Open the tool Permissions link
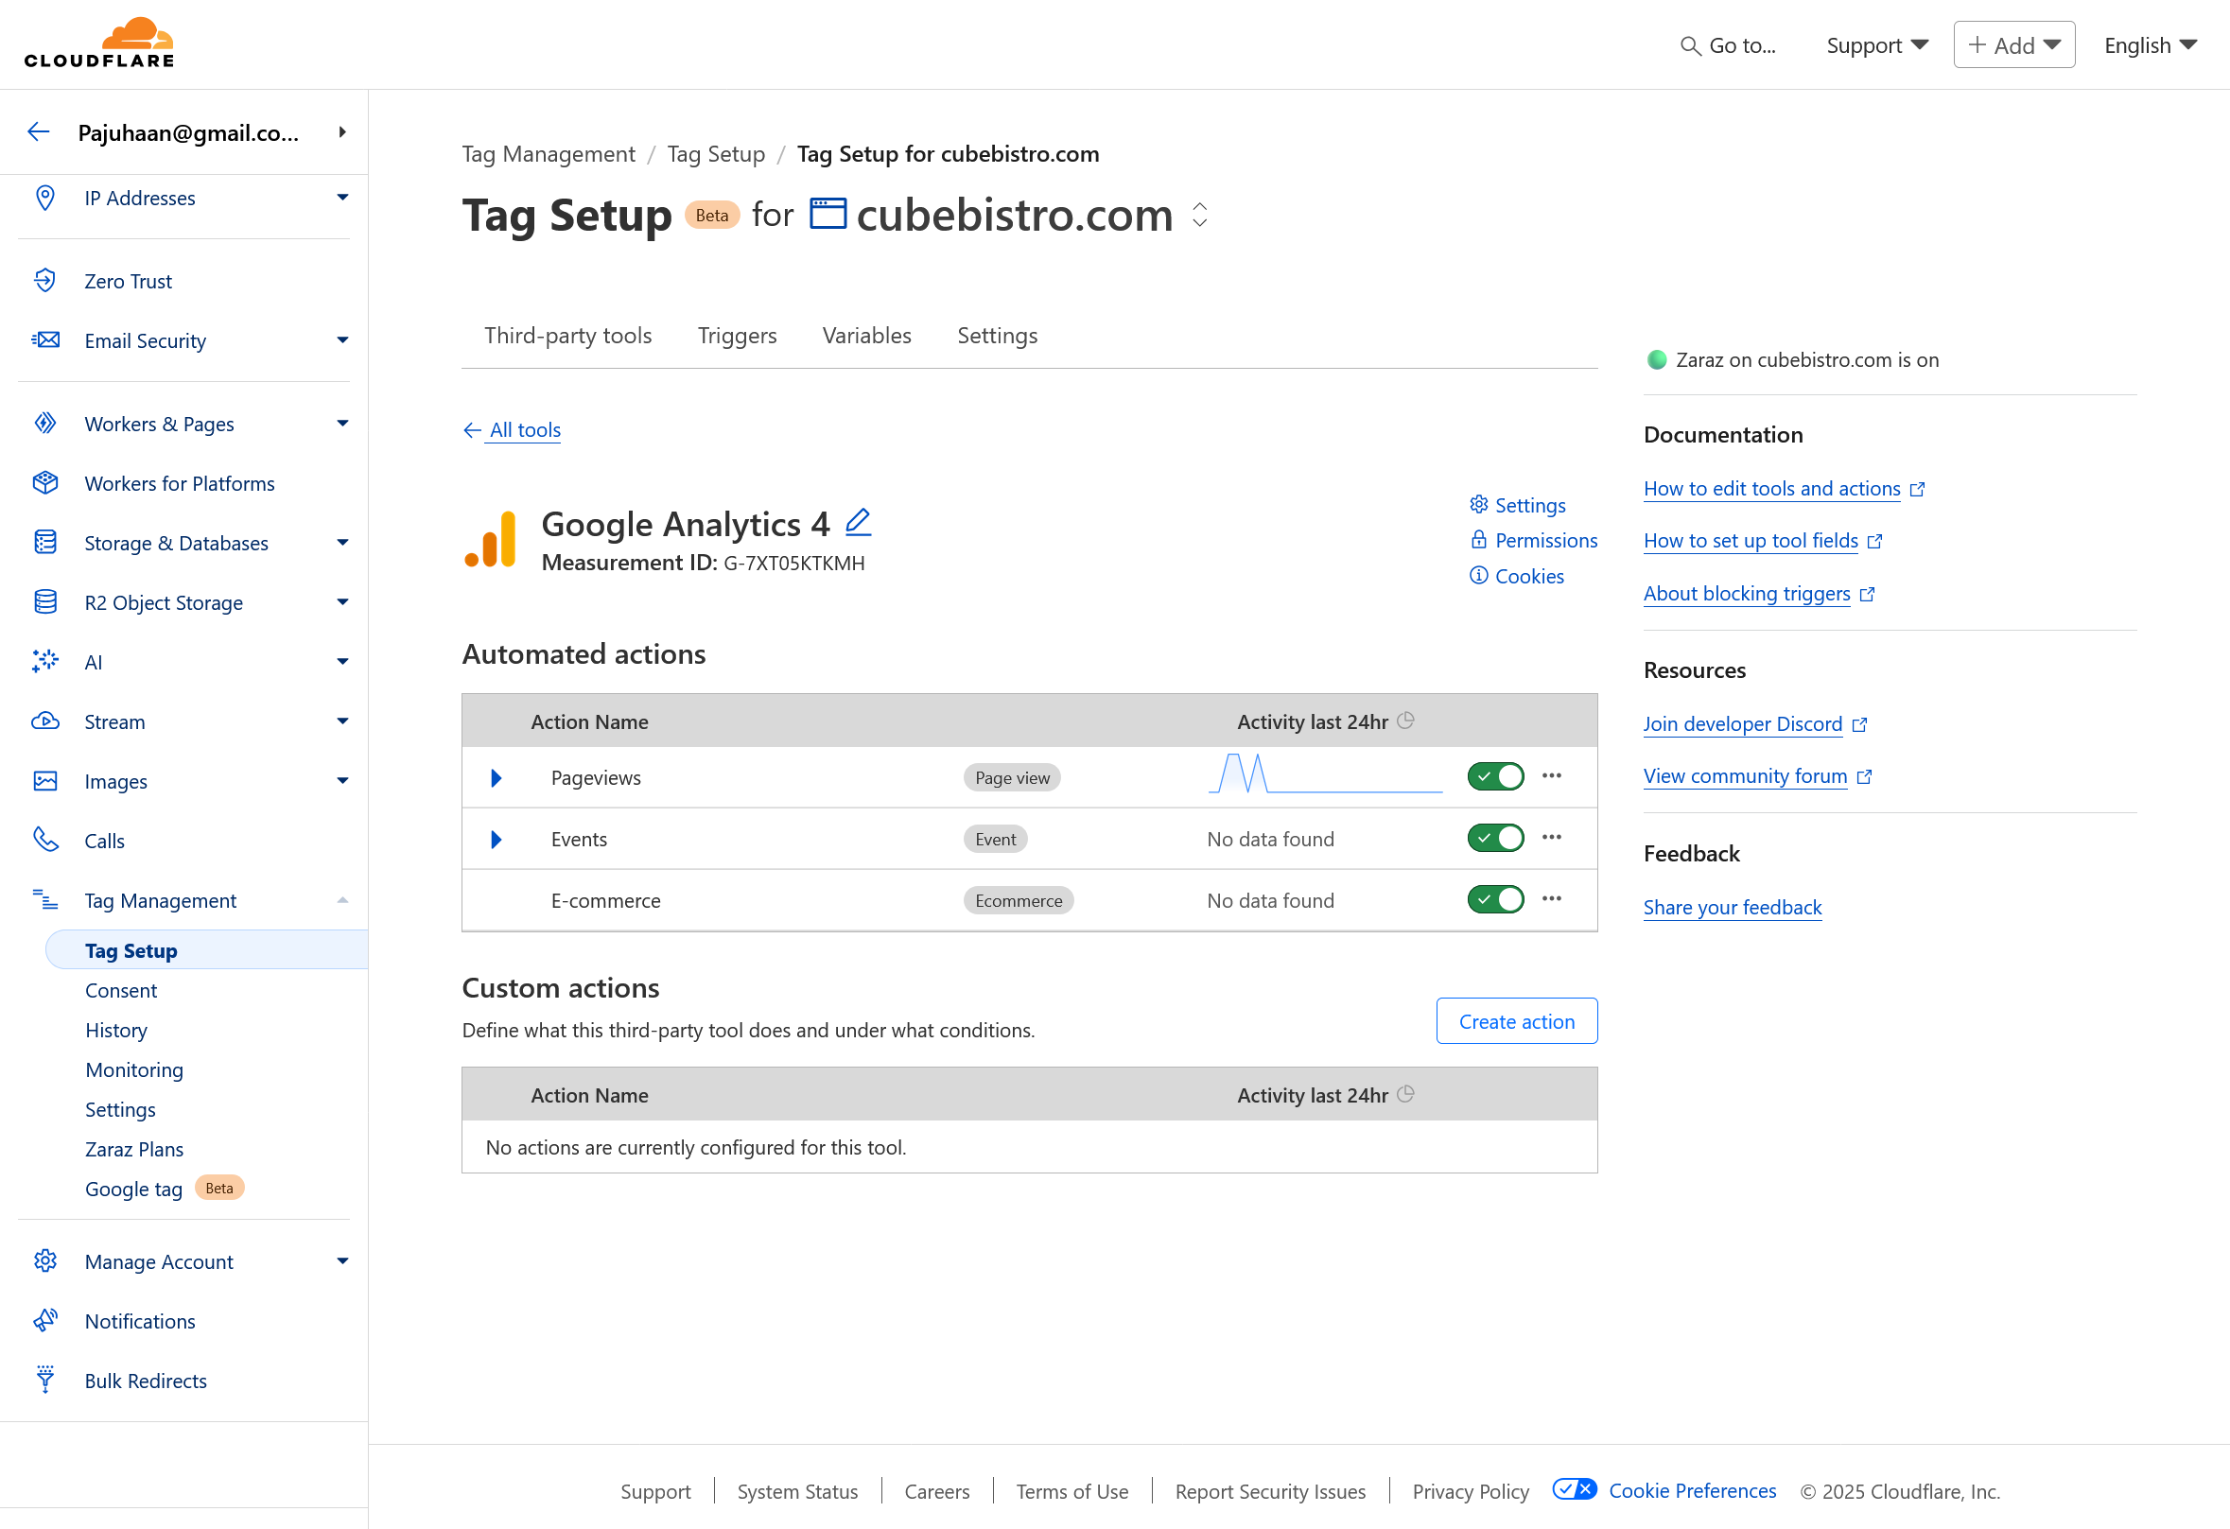2230x1529 pixels. pyautogui.click(x=1533, y=540)
